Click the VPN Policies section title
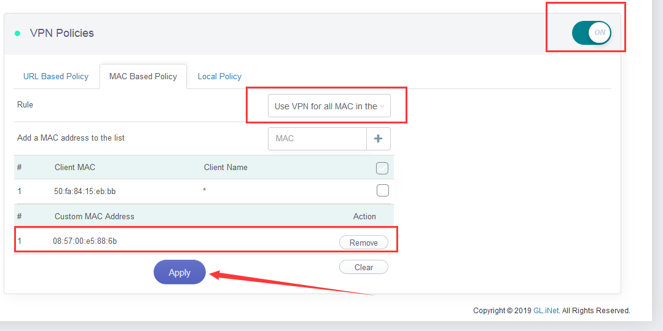 62,33
